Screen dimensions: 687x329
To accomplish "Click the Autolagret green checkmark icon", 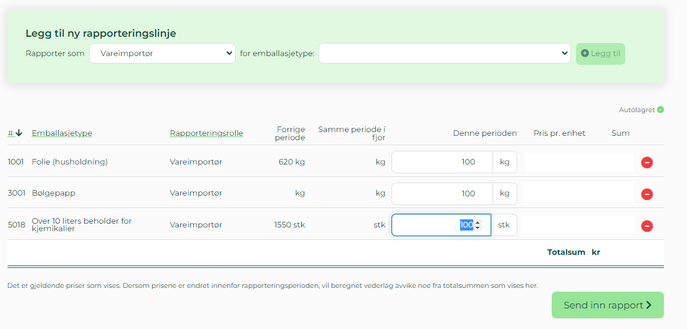I will click(x=660, y=110).
